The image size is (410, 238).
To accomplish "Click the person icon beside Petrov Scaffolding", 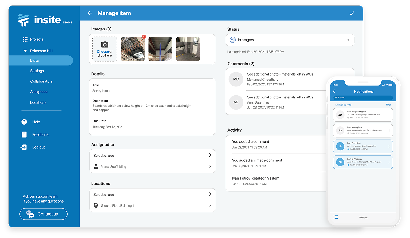I will pos(96,166).
